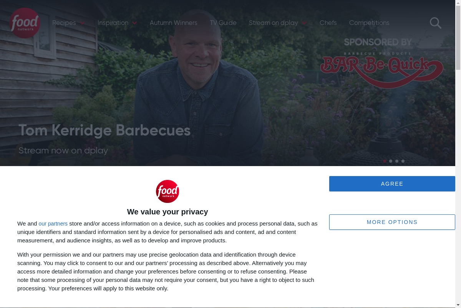Screen dimensions: 461x308
Task: Select the third carousel dot indicator
Action: click(x=397, y=161)
